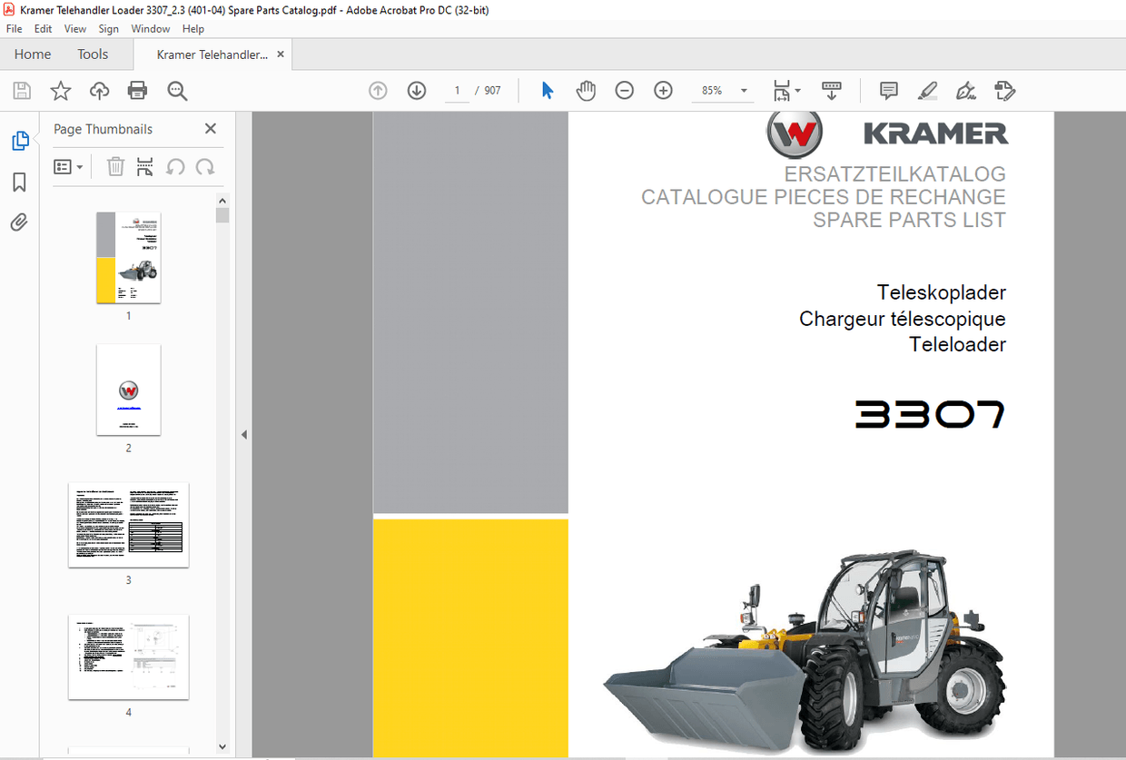
Task: Click the Add to favorites star
Action: [60, 90]
